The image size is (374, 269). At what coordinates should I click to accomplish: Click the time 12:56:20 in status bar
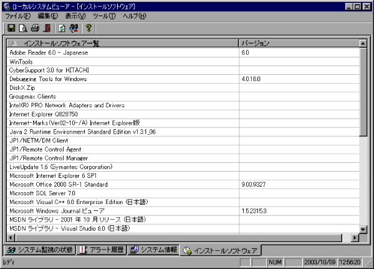(350, 262)
